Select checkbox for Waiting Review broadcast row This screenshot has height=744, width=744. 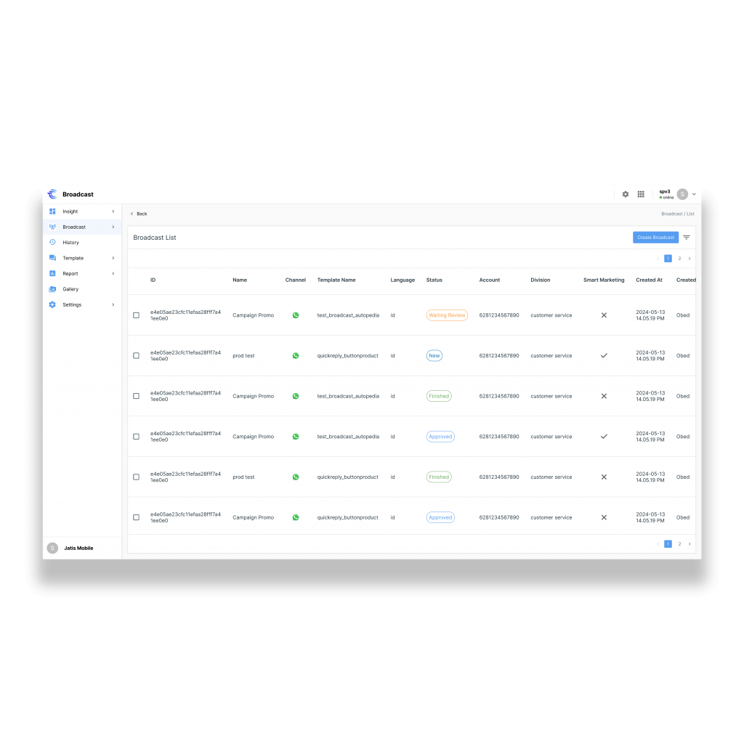(x=136, y=315)
